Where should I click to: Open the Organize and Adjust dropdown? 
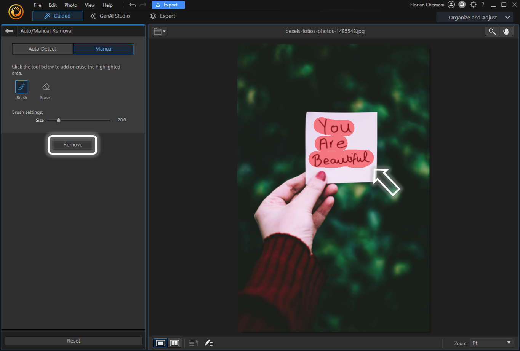click(475, 18)
